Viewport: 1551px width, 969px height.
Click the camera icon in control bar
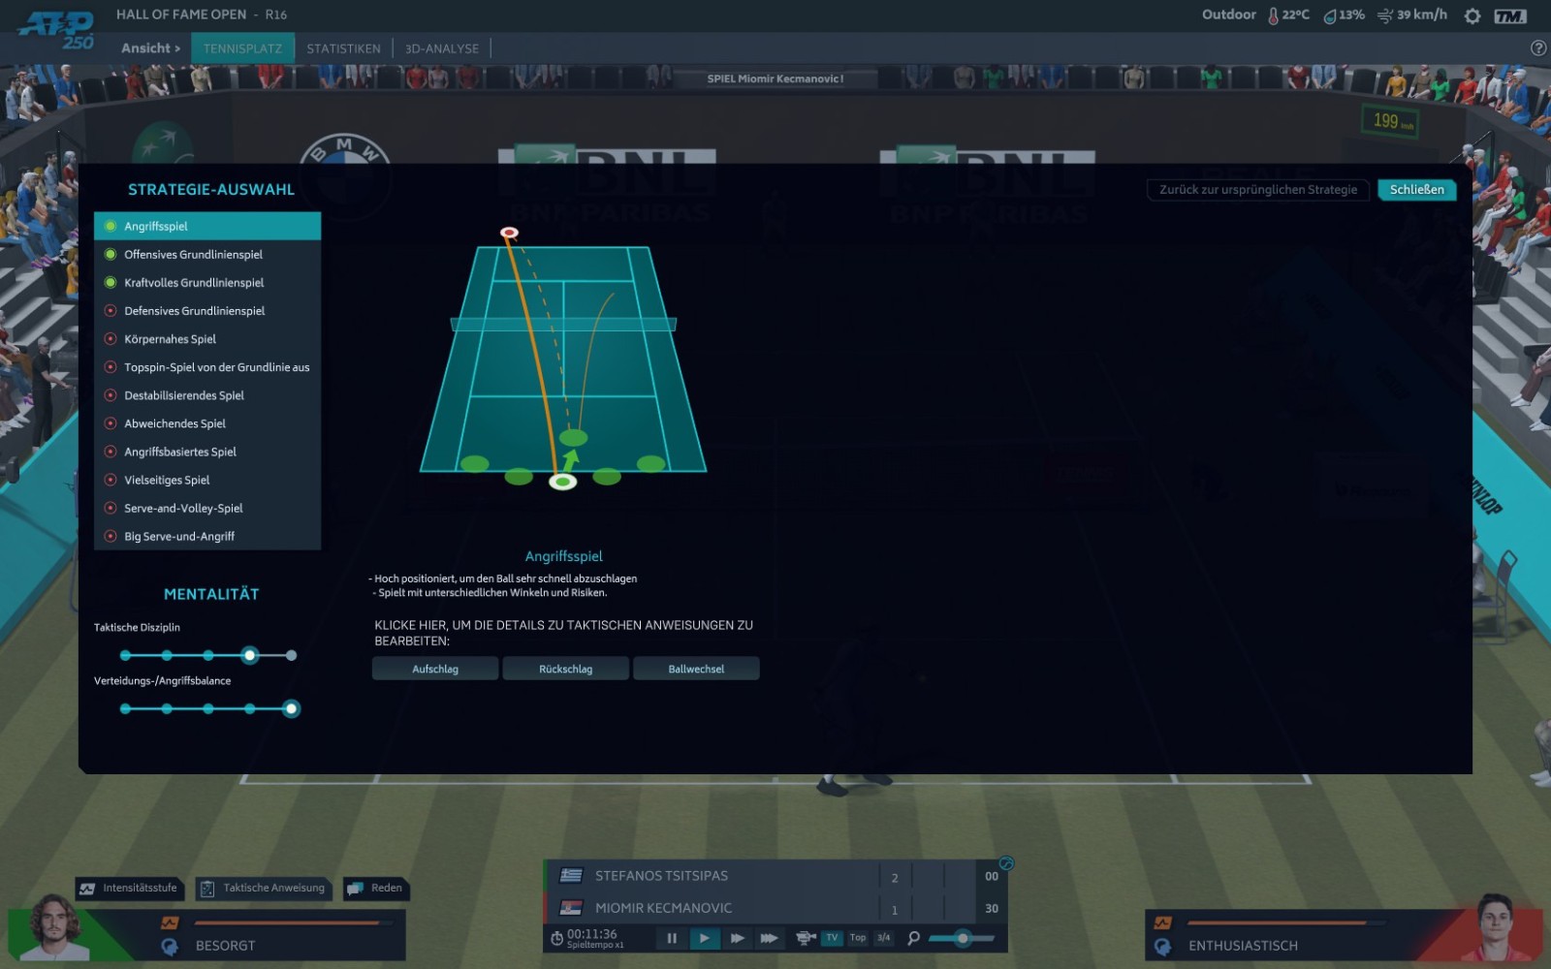[x=805, y=938]
